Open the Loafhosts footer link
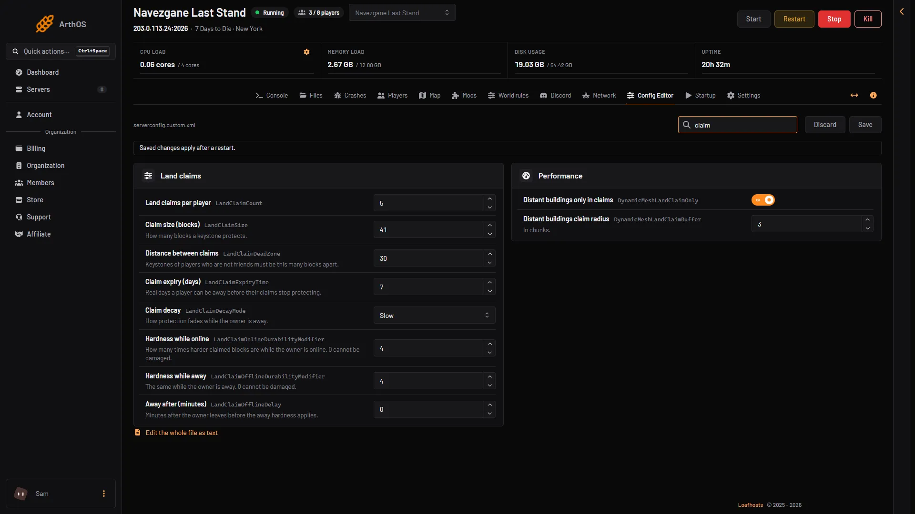Screen dimensions: 915x514 [750, 505]
